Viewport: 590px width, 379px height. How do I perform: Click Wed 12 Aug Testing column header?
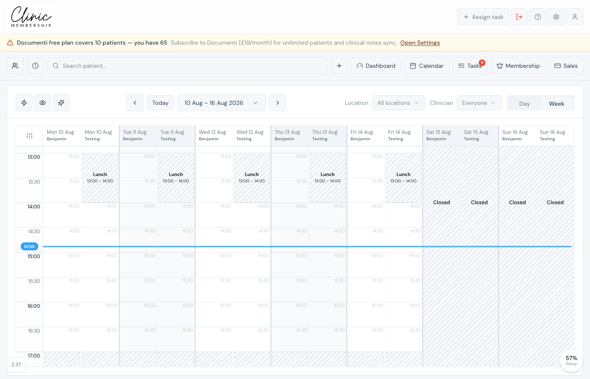(252, 135)
